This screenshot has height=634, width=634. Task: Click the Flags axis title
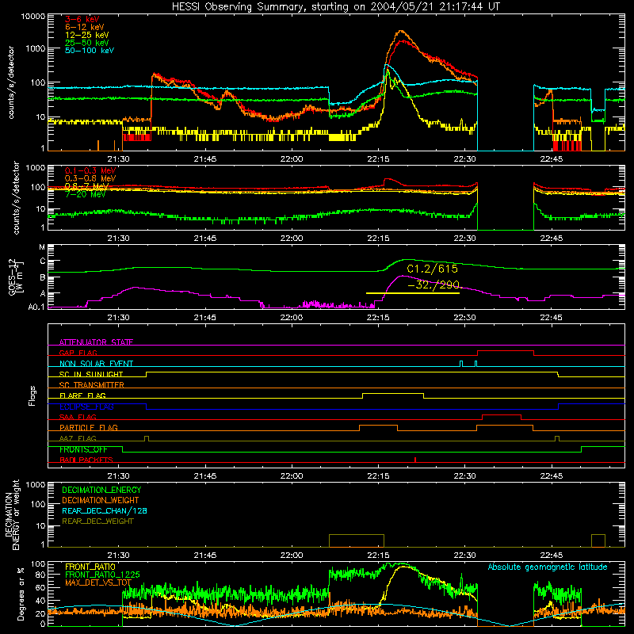[32, 395]
